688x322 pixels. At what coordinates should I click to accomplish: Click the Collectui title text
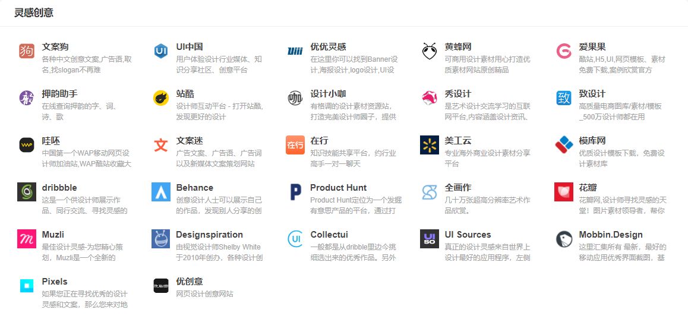pos(329,235)
